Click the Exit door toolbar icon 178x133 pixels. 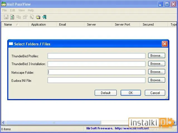[45, 17]
